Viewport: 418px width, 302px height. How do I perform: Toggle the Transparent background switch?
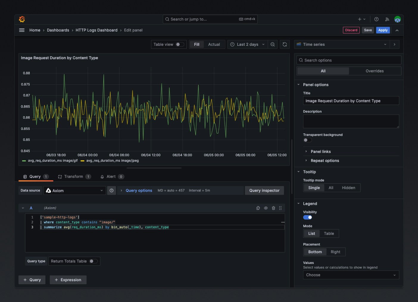point(307,140)
